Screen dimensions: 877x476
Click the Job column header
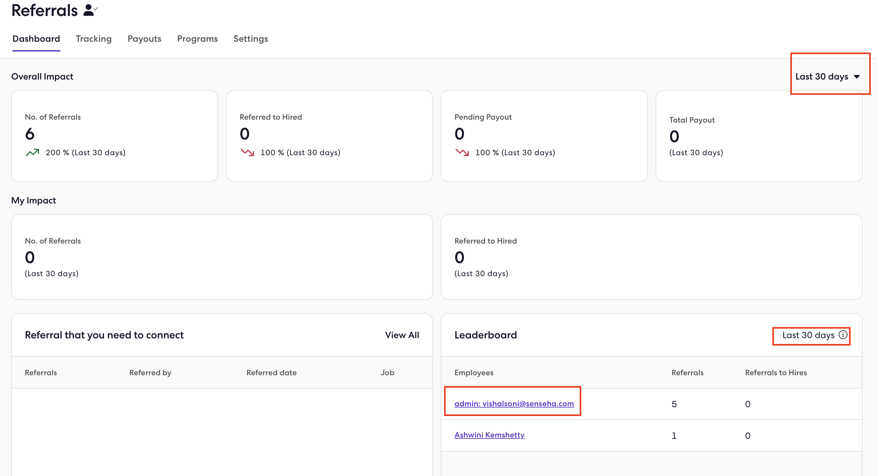coord(387,373)
